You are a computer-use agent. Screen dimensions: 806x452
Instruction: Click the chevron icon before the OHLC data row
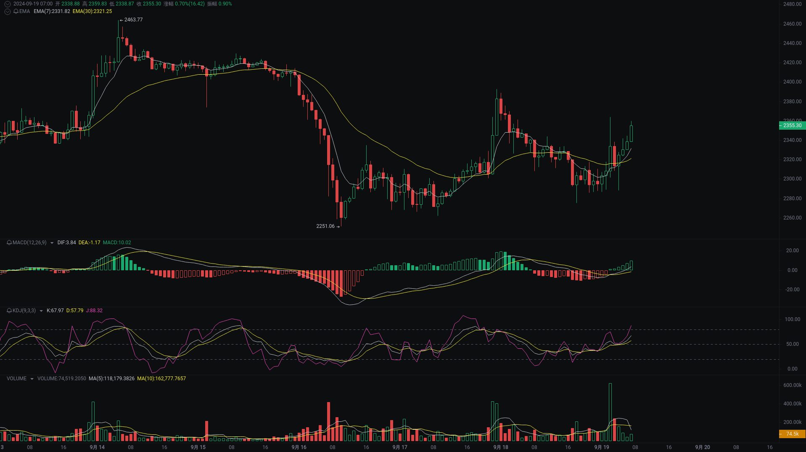pos(7,3)
